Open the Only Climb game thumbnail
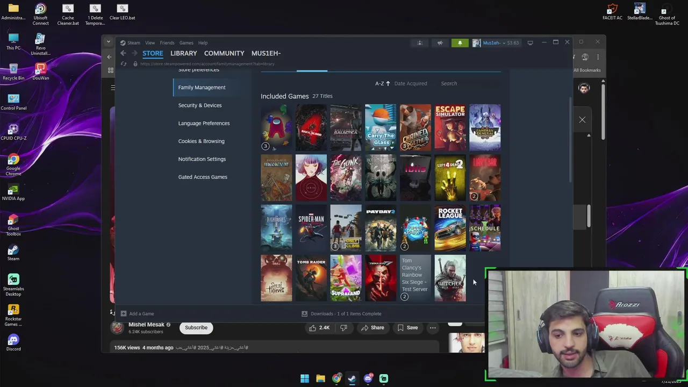This screenshot has width=688, height=387. [x=346, y=228]
